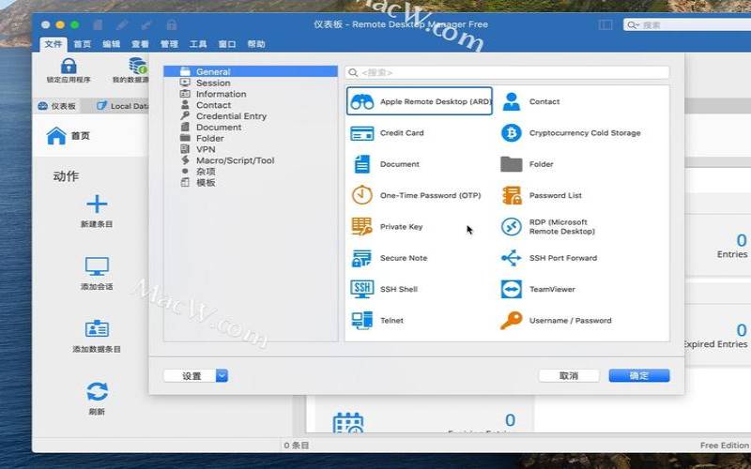Open the 查看 ribbon tab
The image size is (751, 469).
point(140,44)
